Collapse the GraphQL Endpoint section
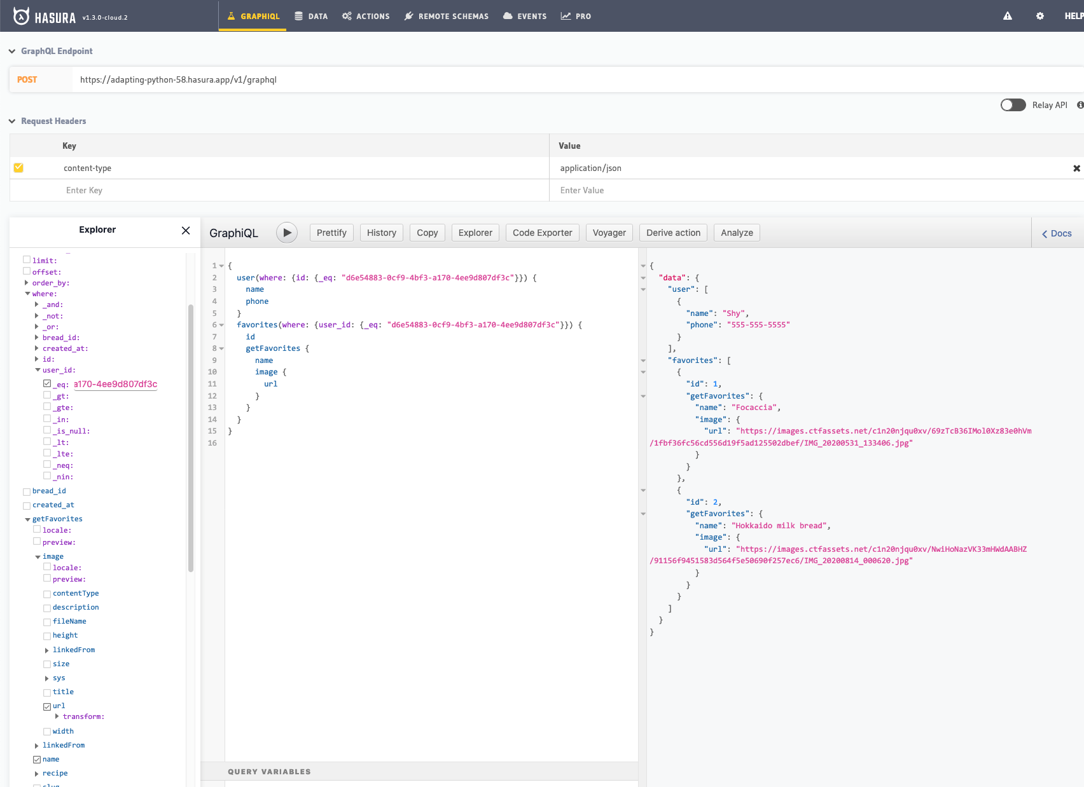Image resolution: width=1084 pixels, height=787 pixels. [x=12, y=51]
